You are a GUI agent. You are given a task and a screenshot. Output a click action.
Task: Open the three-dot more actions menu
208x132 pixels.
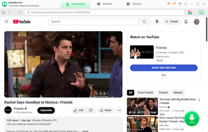pos(119,110)
